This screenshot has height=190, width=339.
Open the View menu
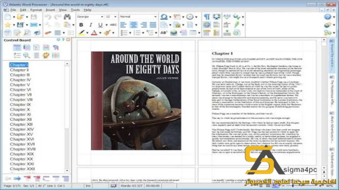click(63, 10)
